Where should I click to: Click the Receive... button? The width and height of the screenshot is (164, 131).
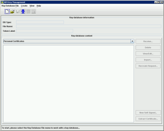pos(148,41)
